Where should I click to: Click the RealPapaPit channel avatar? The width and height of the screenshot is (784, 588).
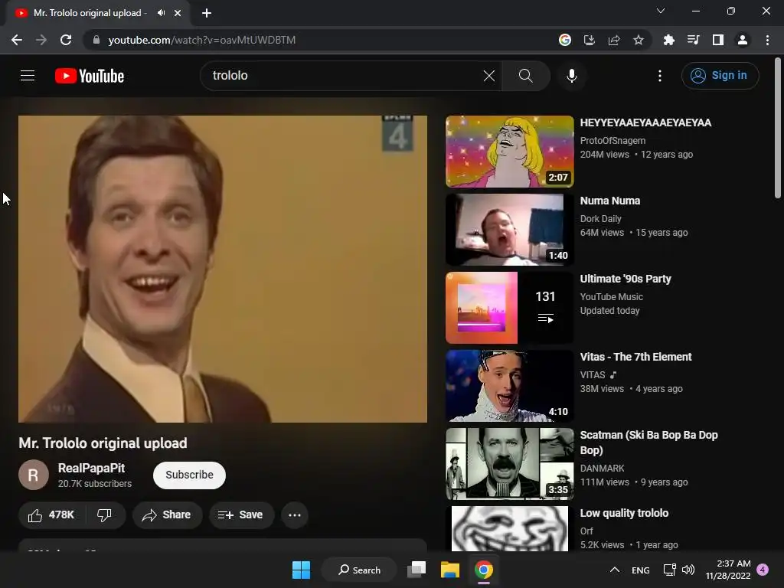point(34,475)
